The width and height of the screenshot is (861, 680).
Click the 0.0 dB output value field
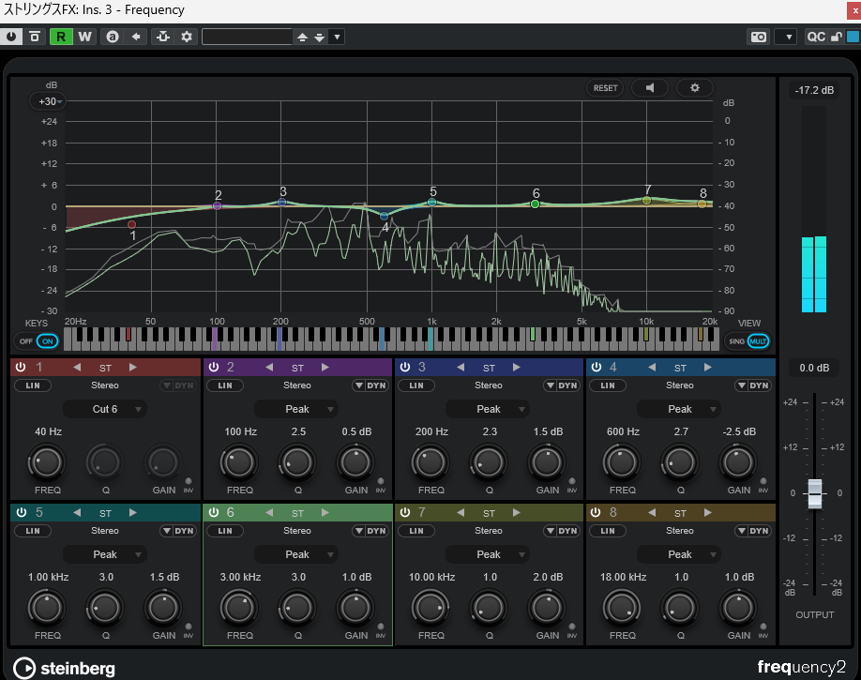click(x=814, y=368)
